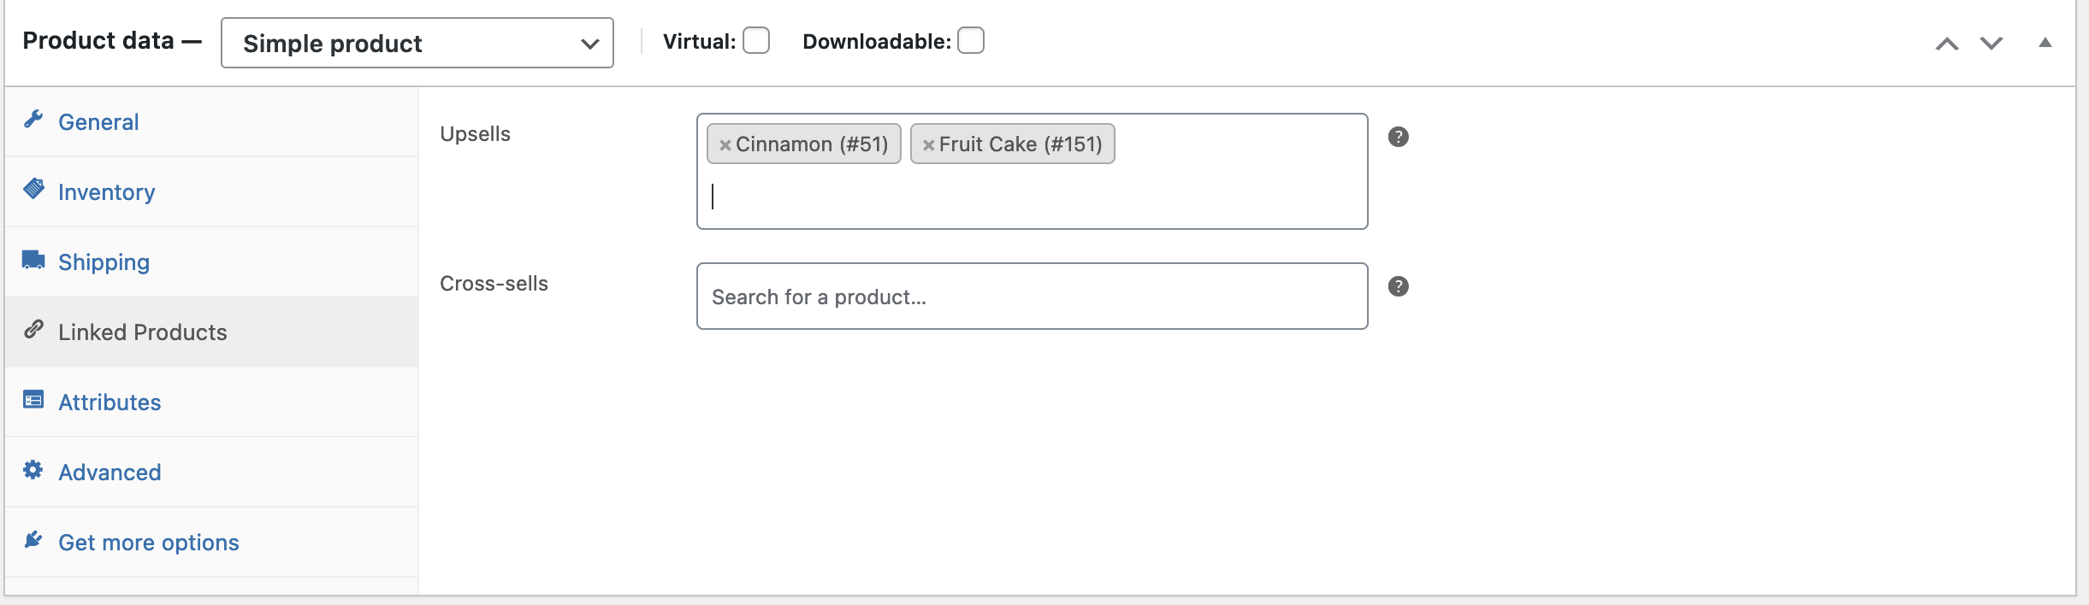The height and width of the screenshot is (605, 2089).
Task: Click the Linked Products chain-link icon
Action: pos(33,329)
